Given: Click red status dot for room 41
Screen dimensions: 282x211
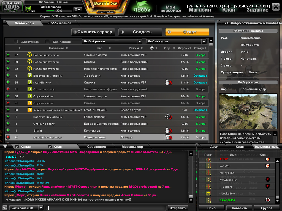Looking at the screenshot, I should 8,89.
